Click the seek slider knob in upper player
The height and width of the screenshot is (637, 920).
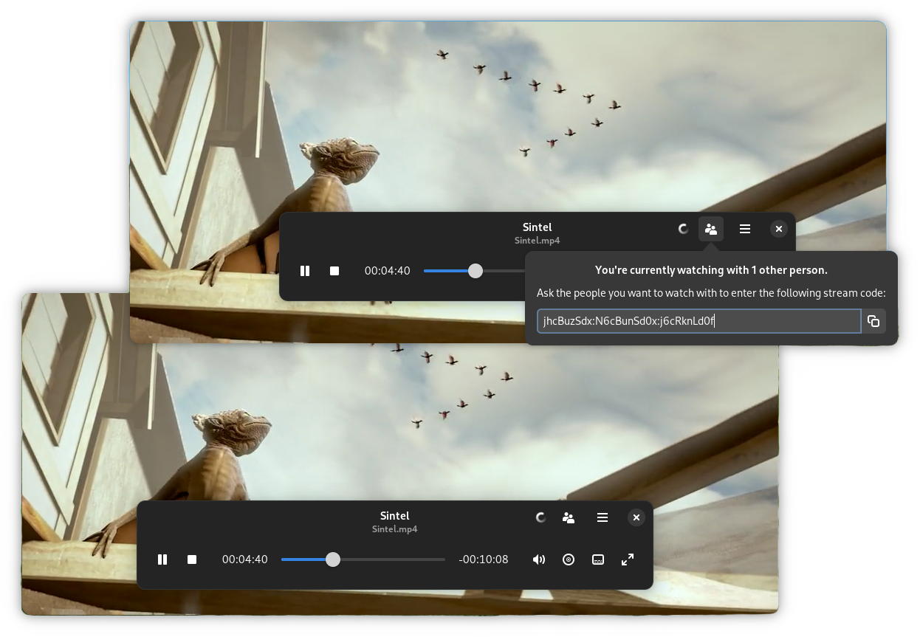(x=476, y=271)
